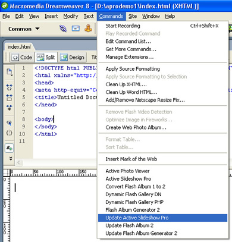Balance Braces in code toolbar
The height and width of the screenshot is (242, 232).
pyautogui.click(x=9, y=133)
